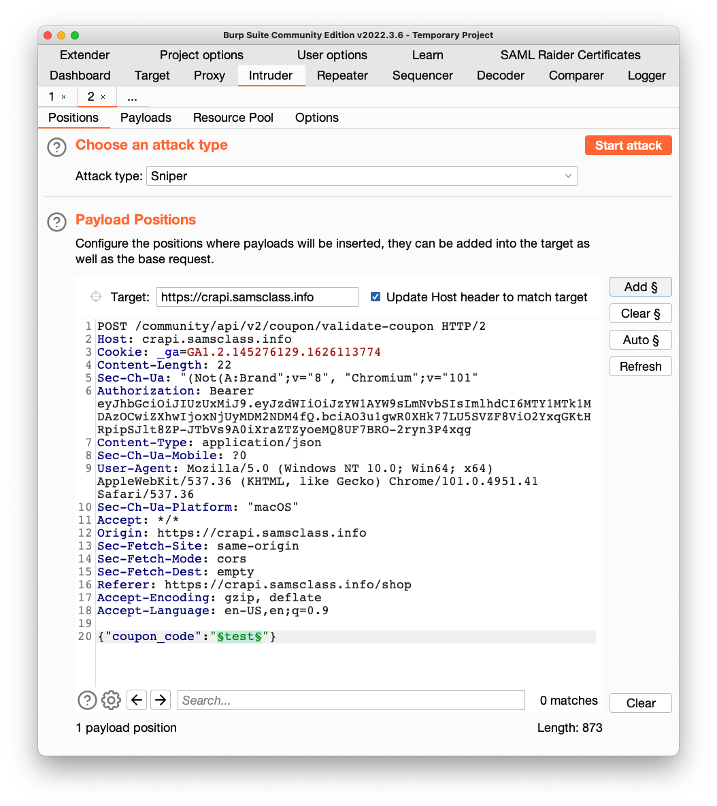Switch to the Repeater tab
This screenshot has width=717, height=806.
click(342, 75)
